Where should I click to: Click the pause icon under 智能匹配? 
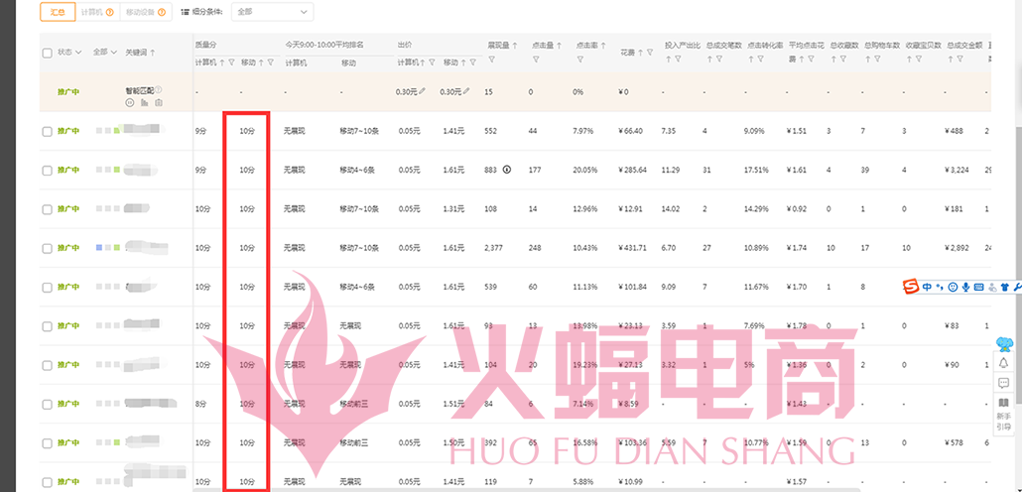(x=129, y=102)
